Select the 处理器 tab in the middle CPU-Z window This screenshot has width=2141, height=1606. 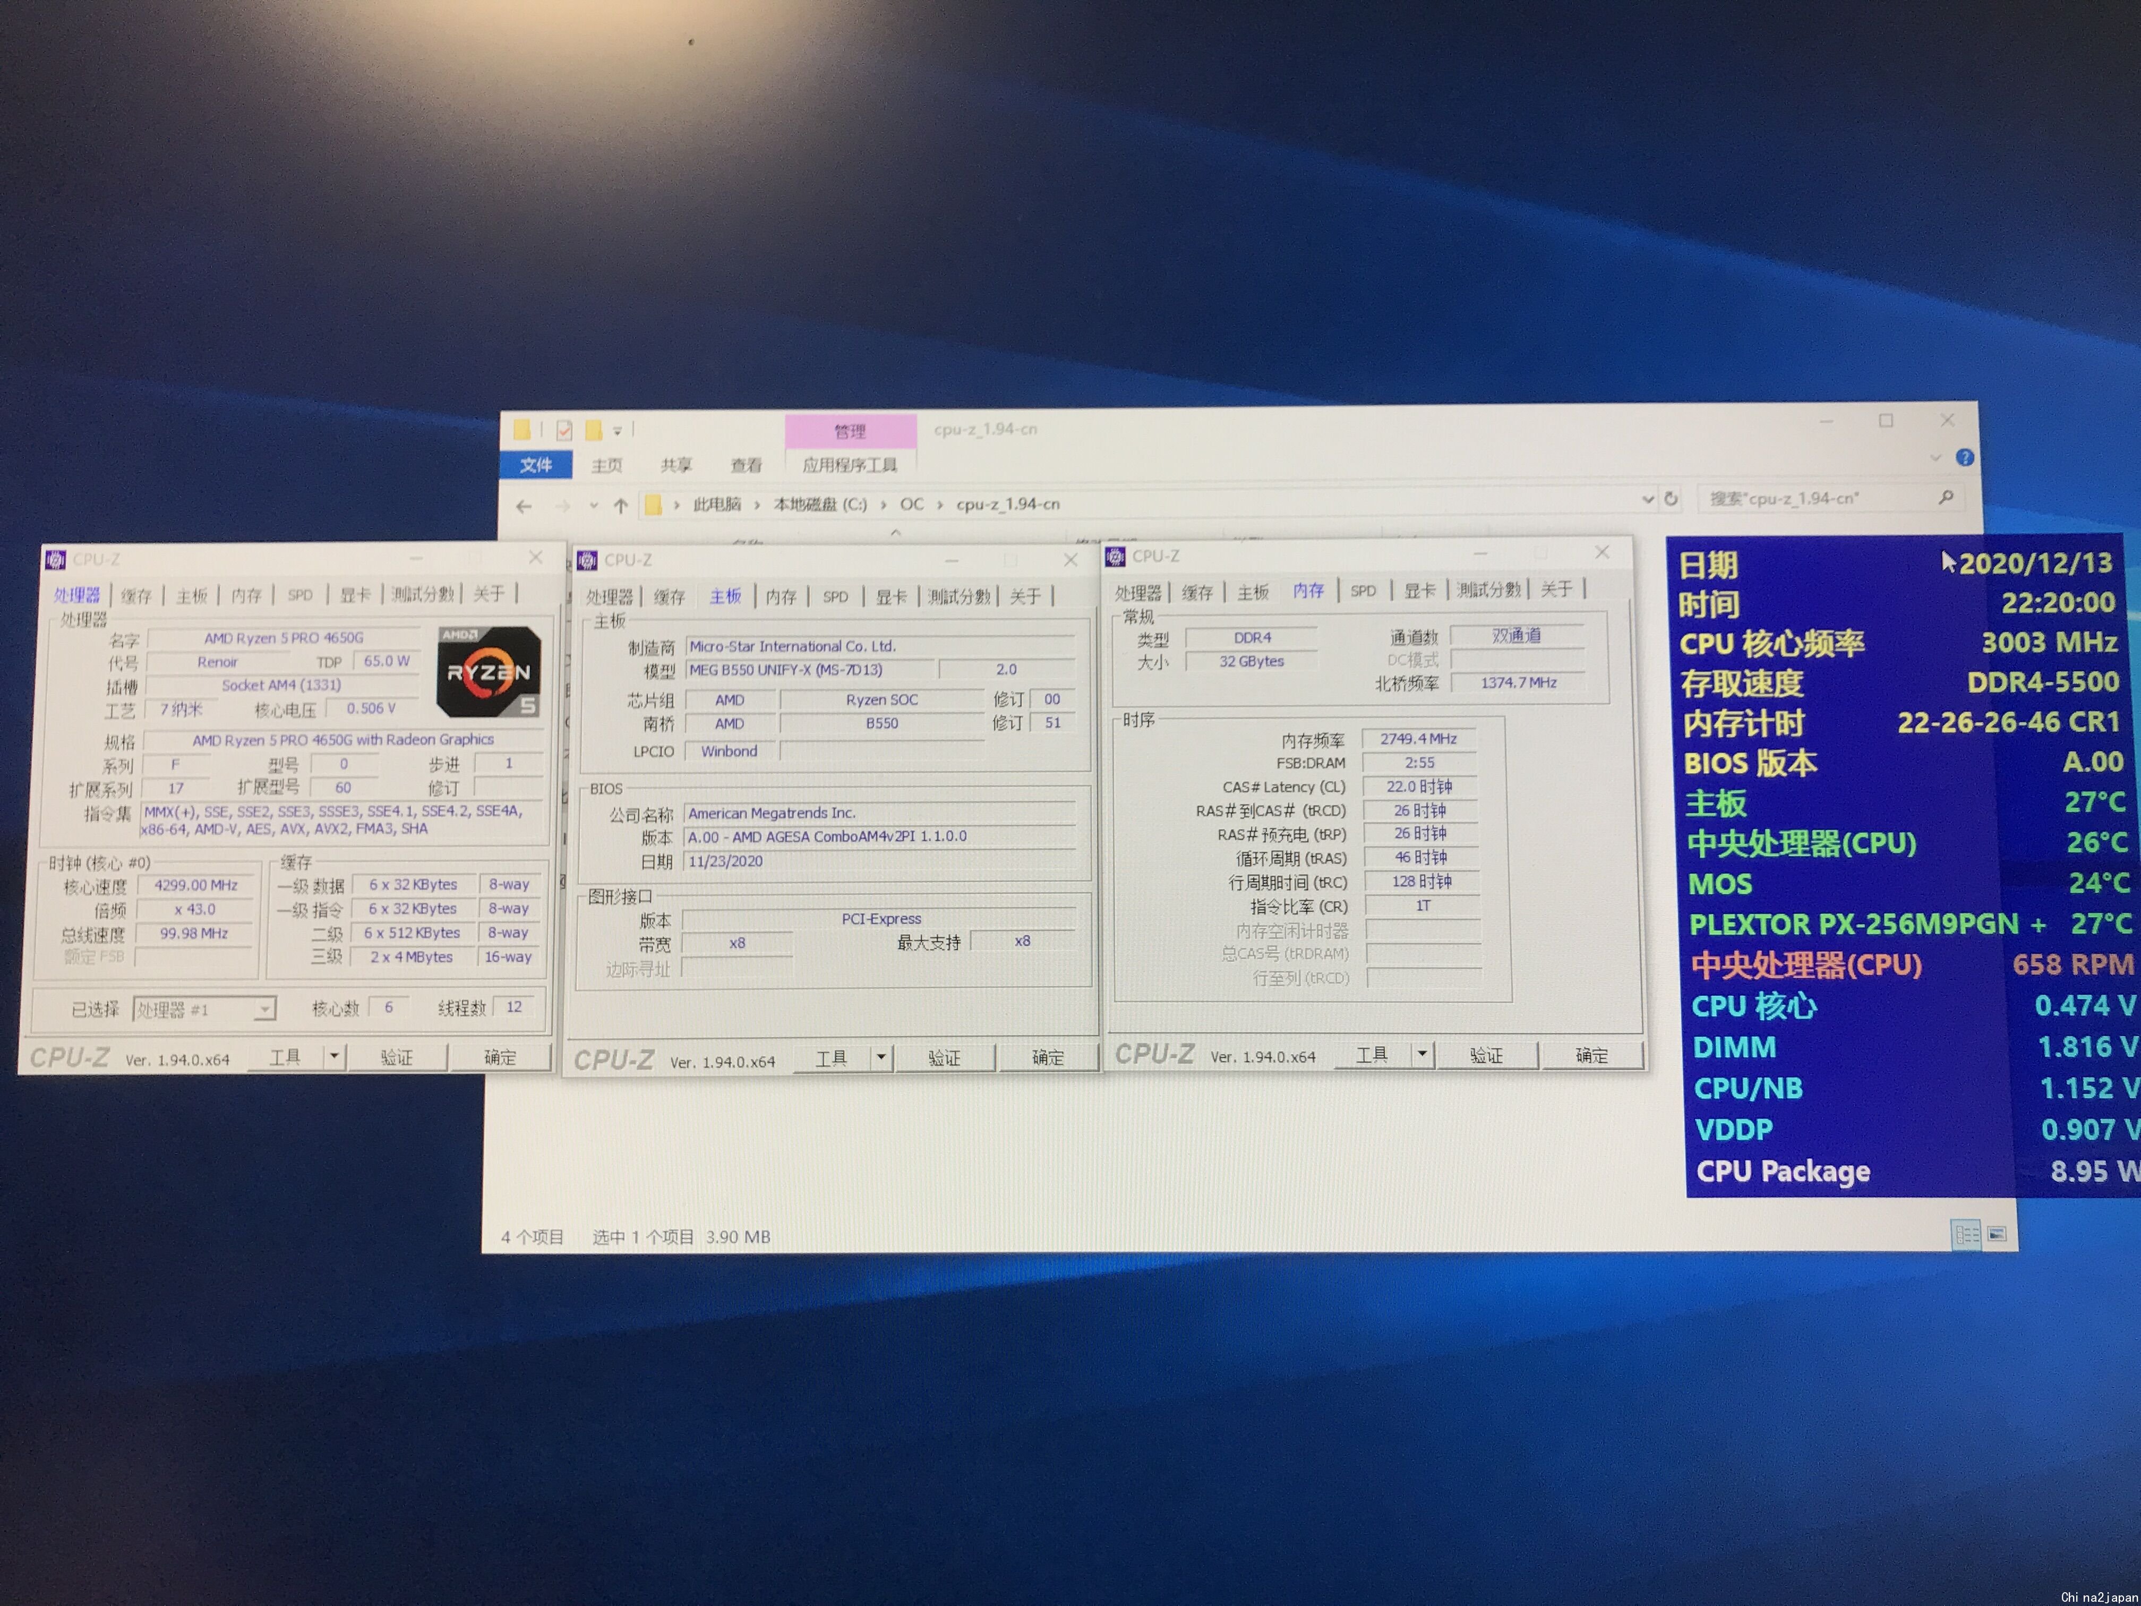click(609, 596)
